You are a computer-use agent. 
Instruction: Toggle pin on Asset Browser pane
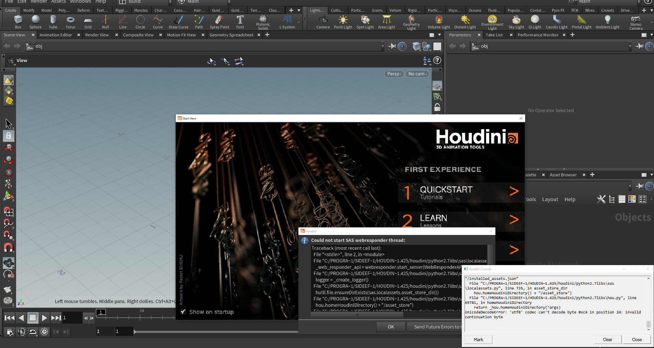click(x=640, y=186)
